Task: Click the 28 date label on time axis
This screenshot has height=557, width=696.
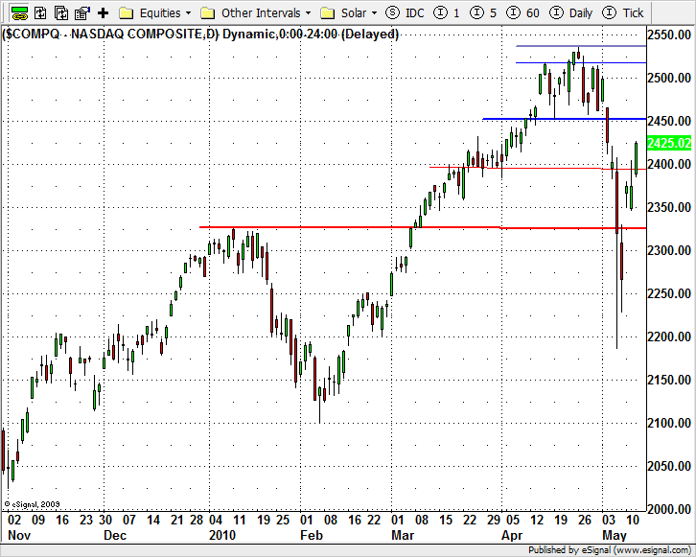Action: 197,520
